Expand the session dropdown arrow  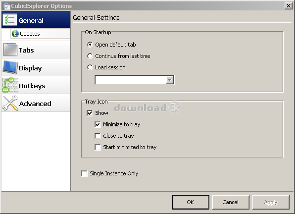[169, 80]
